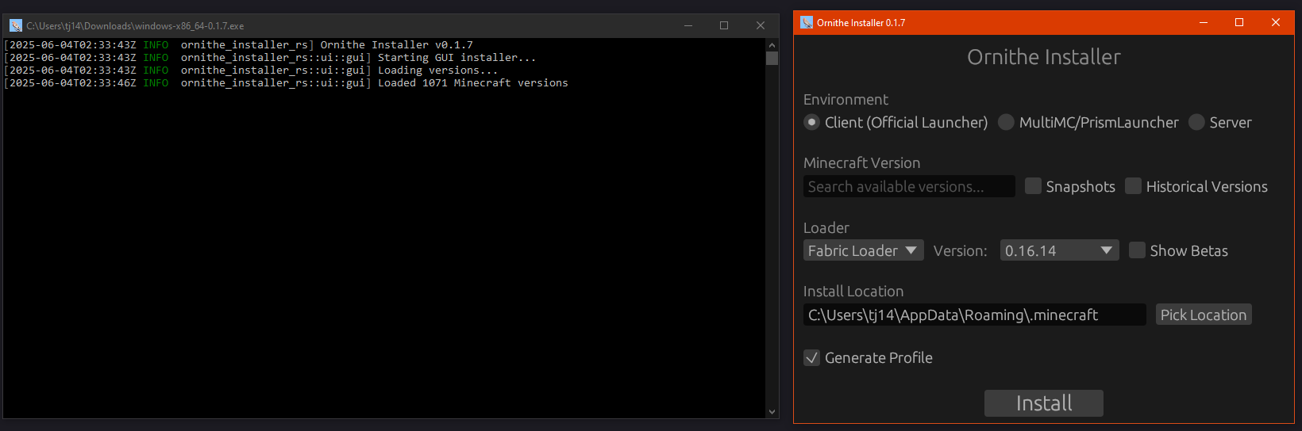Click the console vertical scrollbar thumb

click(x=772, y=58)
